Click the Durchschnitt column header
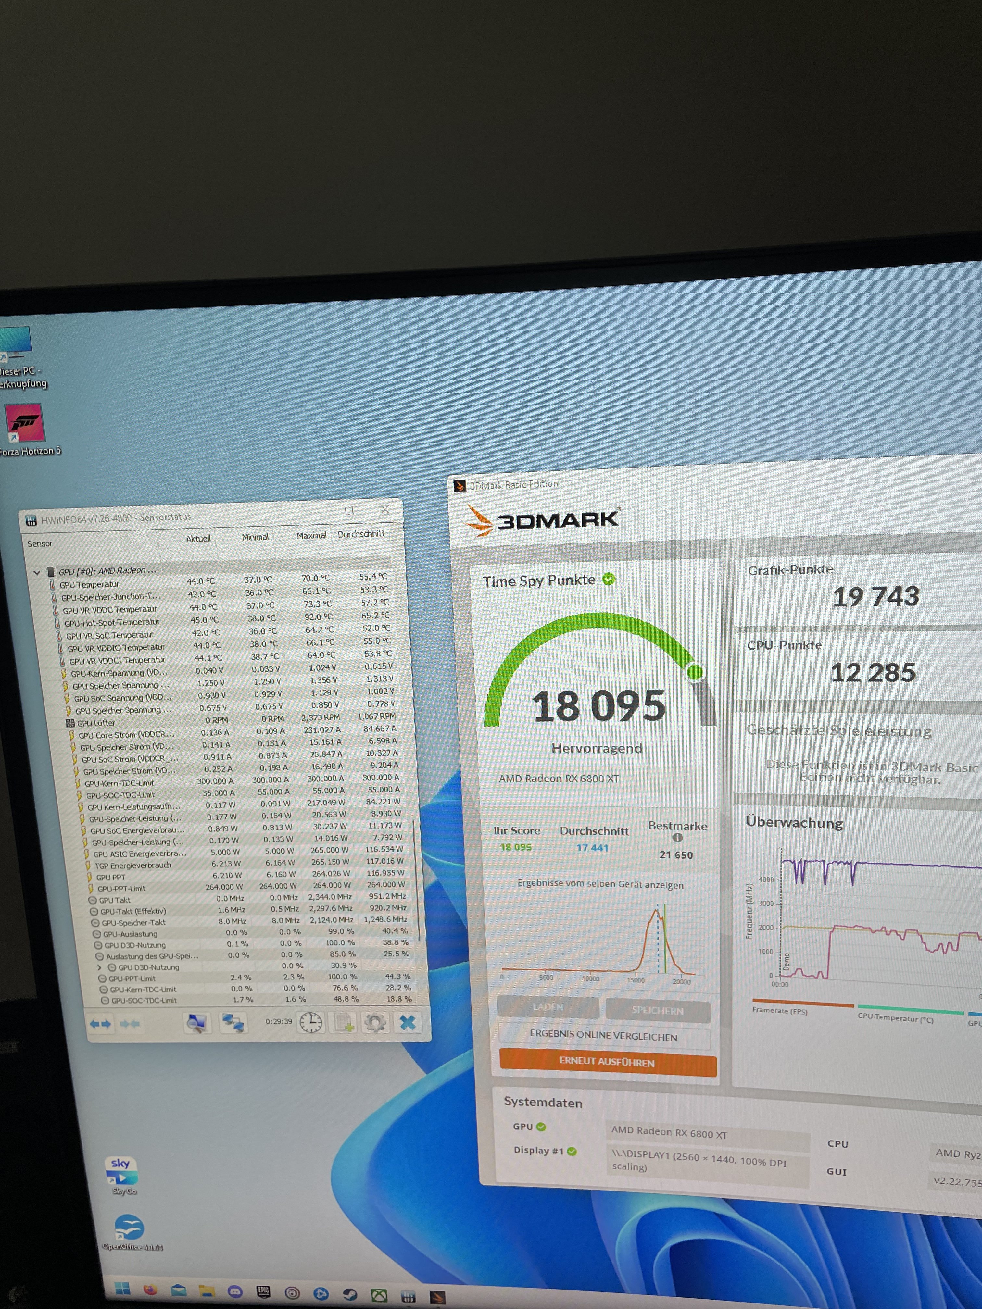 [361, 534]
